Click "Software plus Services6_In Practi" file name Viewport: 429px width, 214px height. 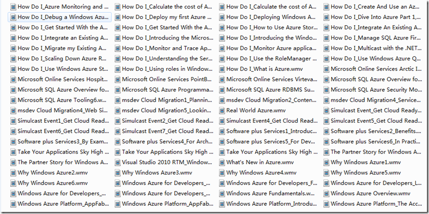[375, 142]
